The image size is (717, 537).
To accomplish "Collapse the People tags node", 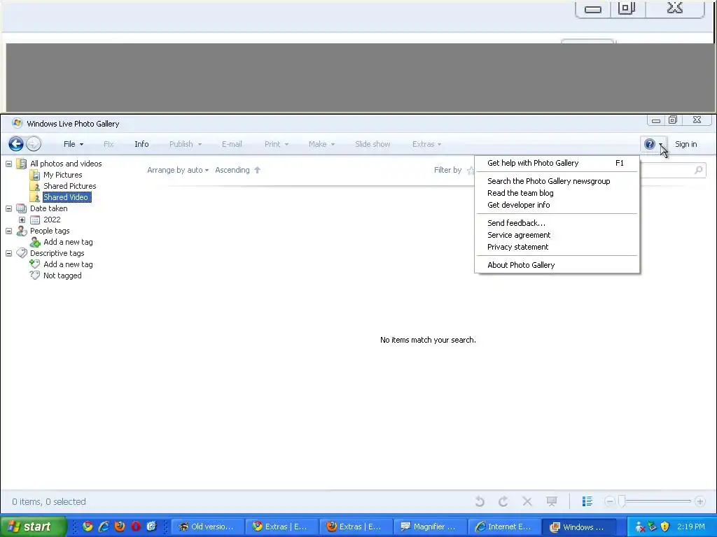I will click(8, 231).
